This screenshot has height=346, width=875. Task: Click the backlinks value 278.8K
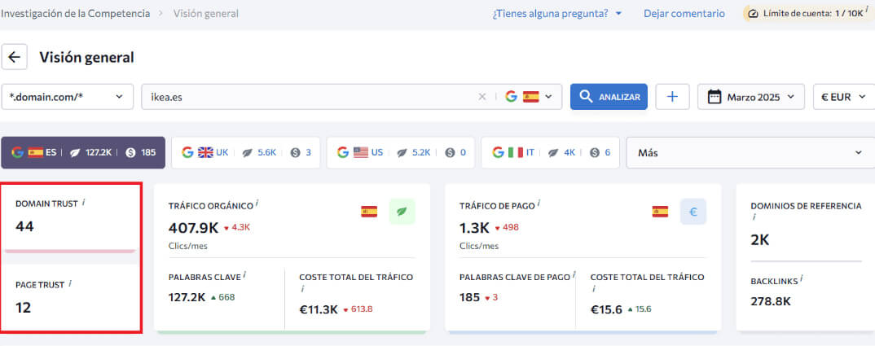pos(771,300)
